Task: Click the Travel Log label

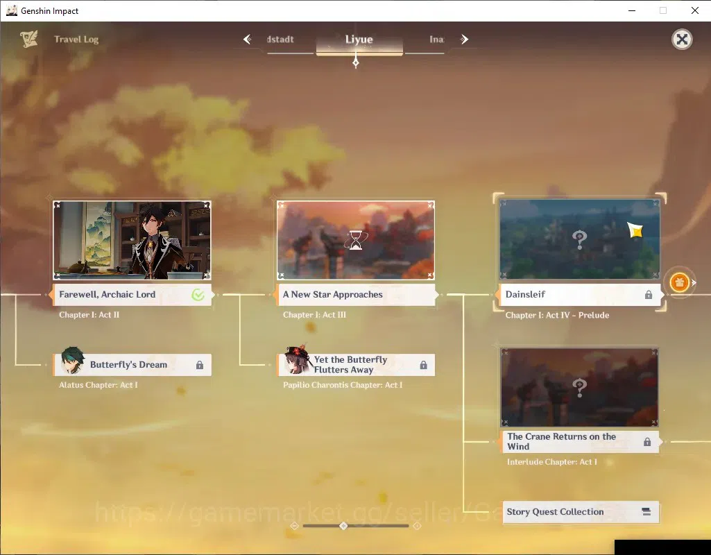Action: (x=76, y=40)
